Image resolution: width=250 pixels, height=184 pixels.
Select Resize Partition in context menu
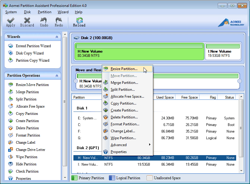pos(124,69)
